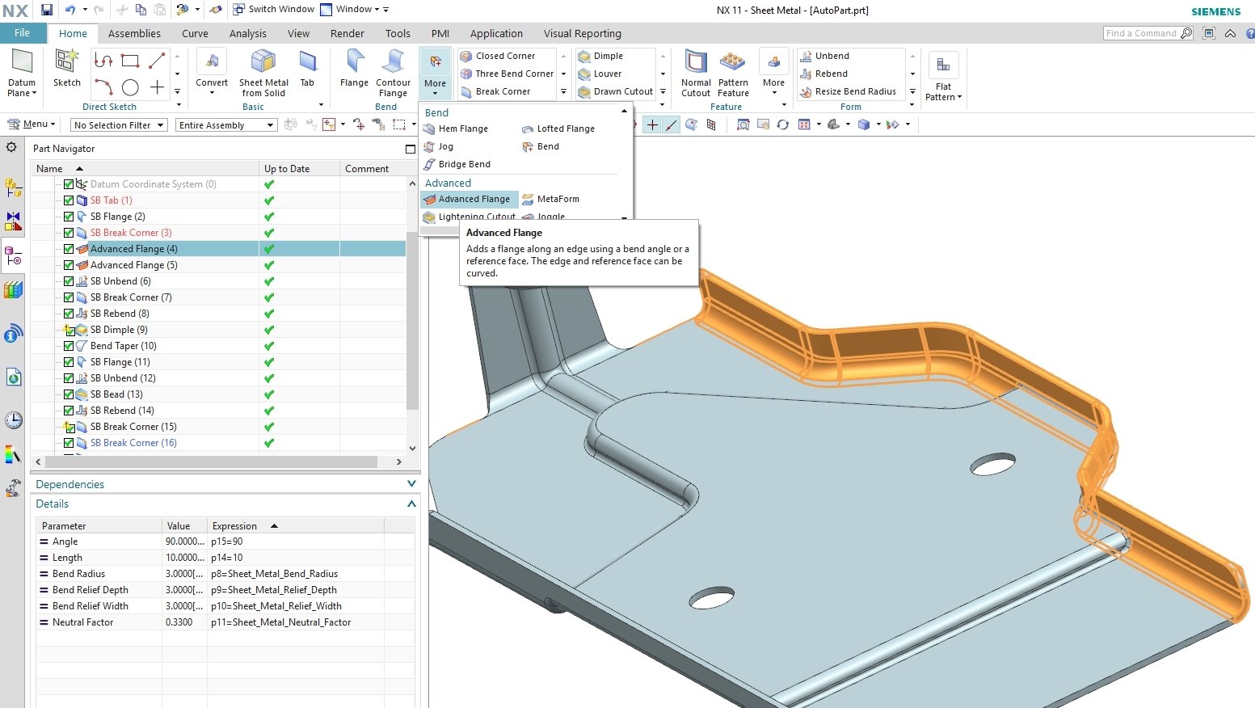The width and height of the screenshot is (1255, 708).
Task: Select SB Break Corner (16) feature
Action: coord(133,443)
